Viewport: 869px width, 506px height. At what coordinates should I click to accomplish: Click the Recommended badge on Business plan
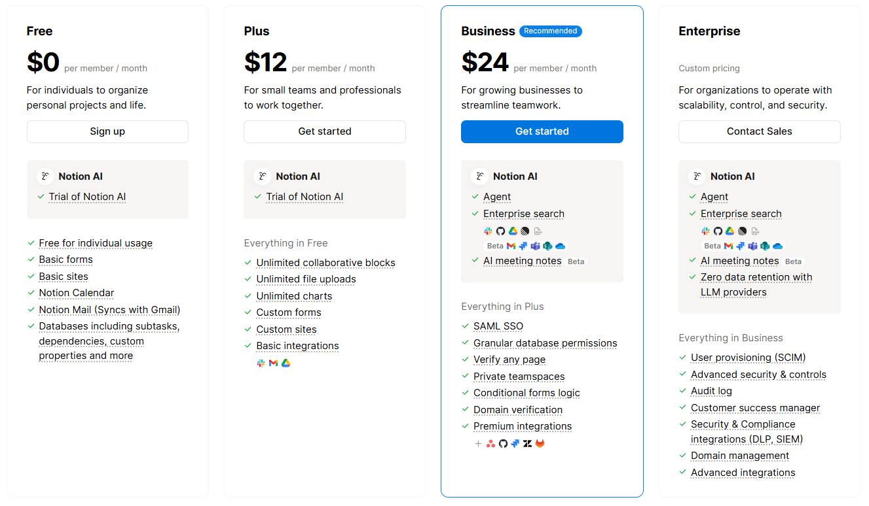(x=550, y=31)
